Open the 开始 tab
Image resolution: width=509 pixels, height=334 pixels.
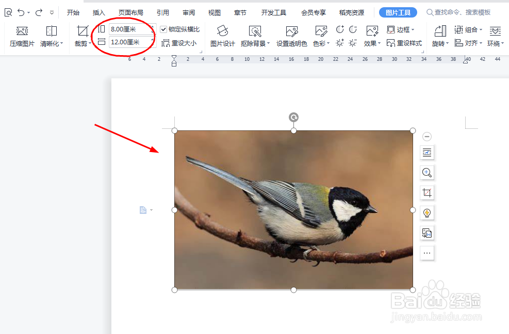(x=73, y=13)
